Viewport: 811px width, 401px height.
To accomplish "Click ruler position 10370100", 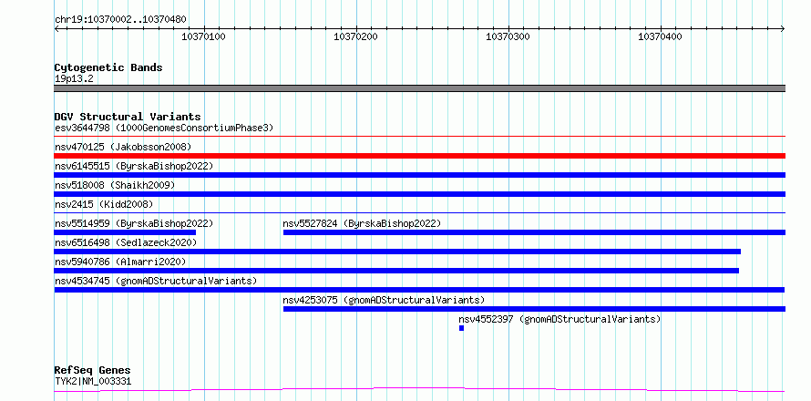I will pyautogui.click(x=204, y=36).
